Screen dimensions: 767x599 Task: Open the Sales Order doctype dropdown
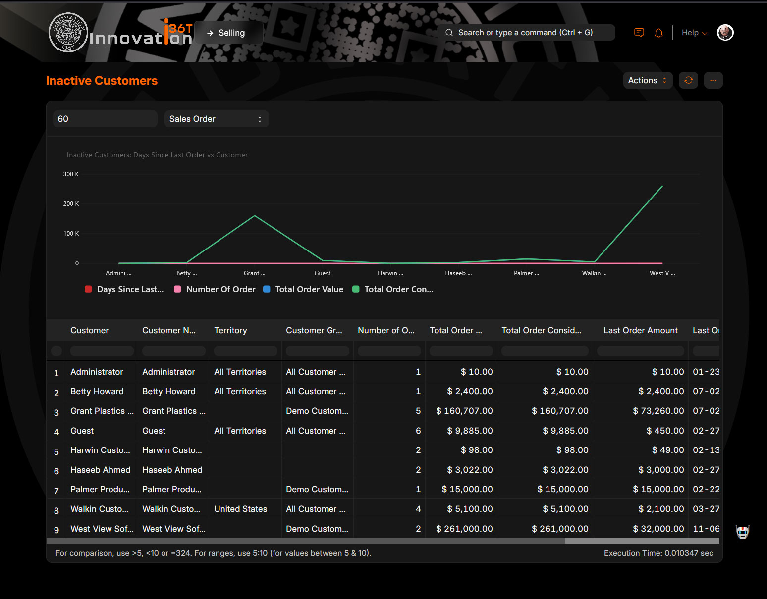pyautogui.click(x=216, y=119)
